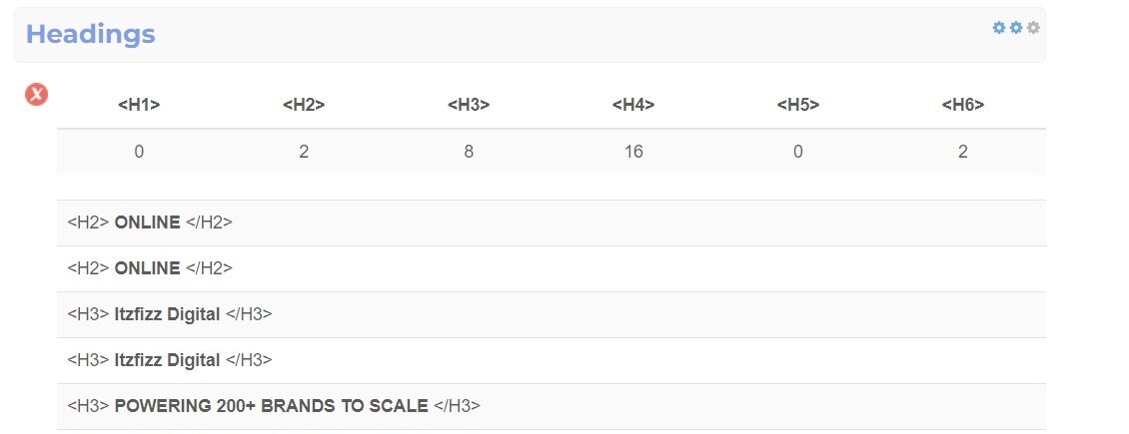The height and width of the screenshot is (434, 1129).
Task: Click the first Itzfizz Digital H3 row
Action: click(552, 314)
